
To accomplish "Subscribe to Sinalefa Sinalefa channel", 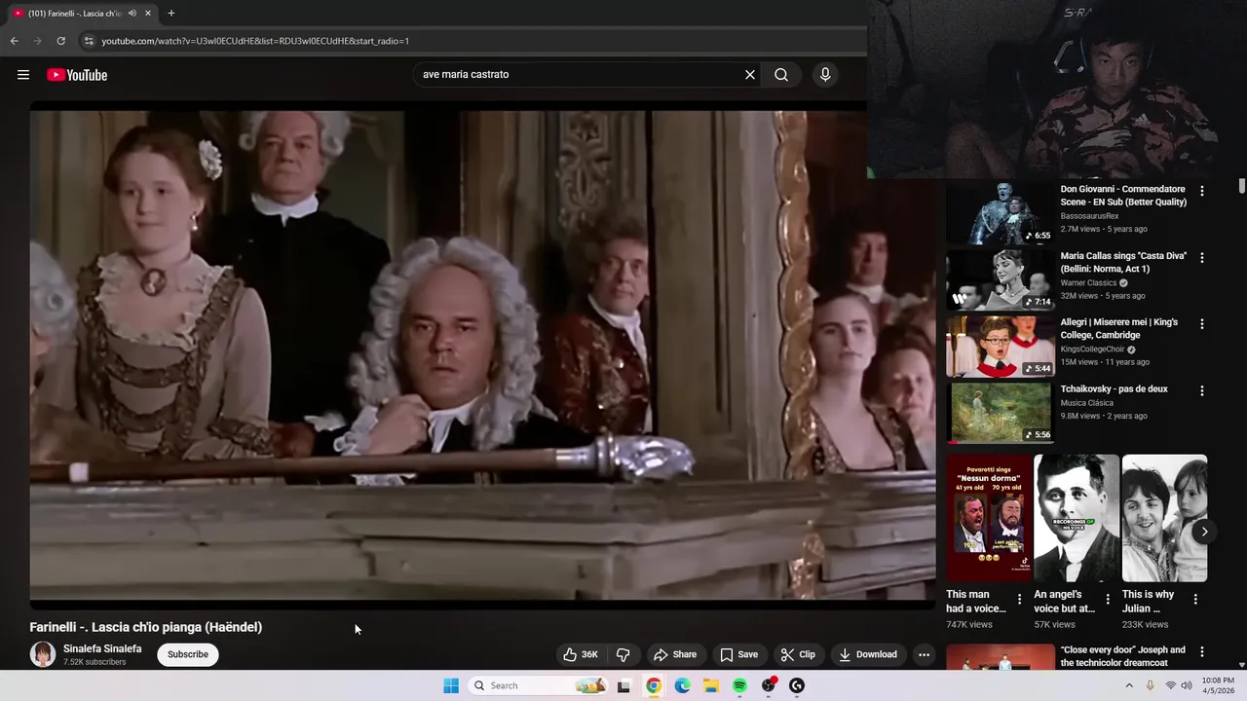I will (x=188, y=654).
